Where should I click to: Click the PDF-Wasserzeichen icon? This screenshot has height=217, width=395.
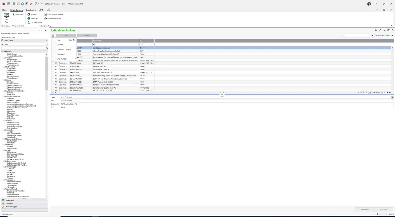pos(46,14)
